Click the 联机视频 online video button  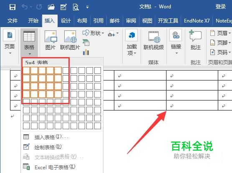154,40
